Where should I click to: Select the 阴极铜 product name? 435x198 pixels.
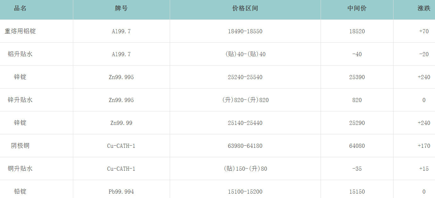(20, 146)
